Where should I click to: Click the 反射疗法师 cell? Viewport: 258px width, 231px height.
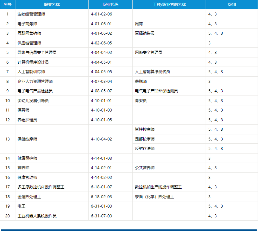pos(169,149)
